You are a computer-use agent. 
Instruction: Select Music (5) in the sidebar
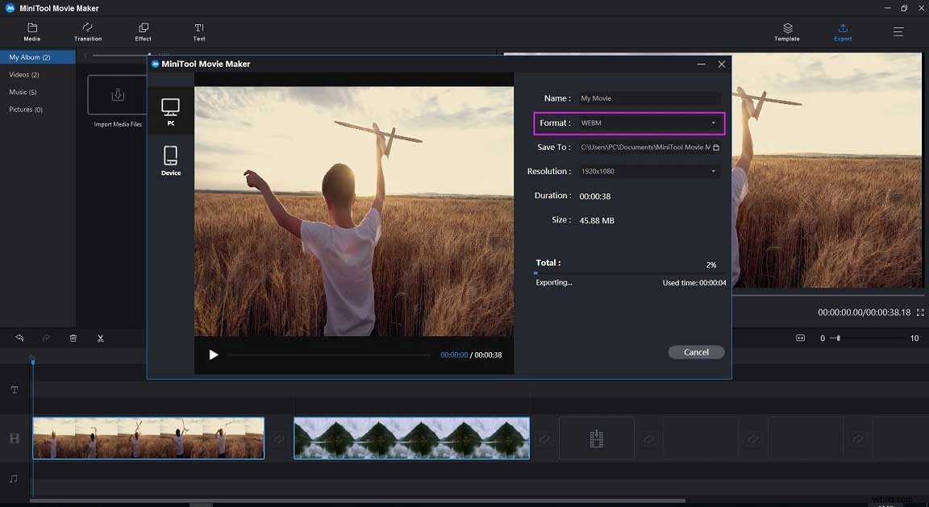tap(24, 92)
